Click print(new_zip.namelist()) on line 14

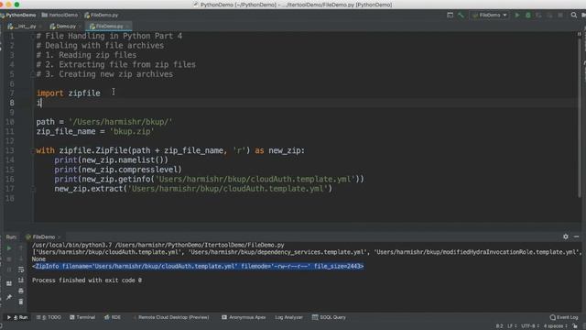click(112, 160)
